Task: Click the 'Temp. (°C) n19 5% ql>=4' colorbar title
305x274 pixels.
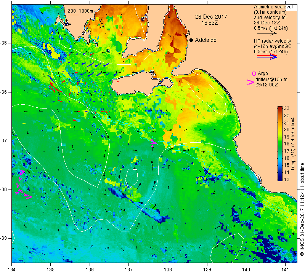Action: click(293, 144)
